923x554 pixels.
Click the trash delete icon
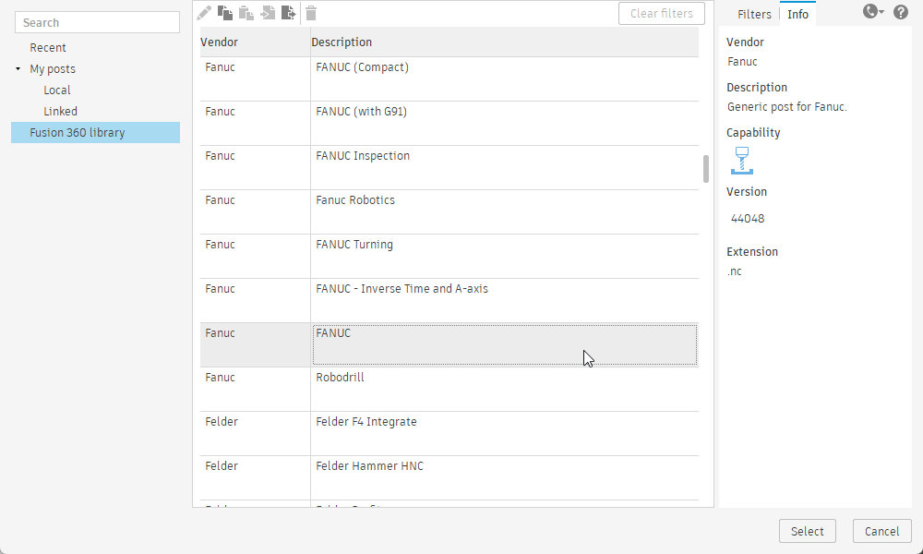311,13
